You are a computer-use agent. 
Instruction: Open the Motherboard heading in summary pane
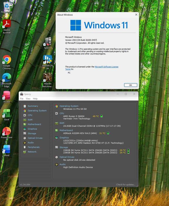point(66,130)
